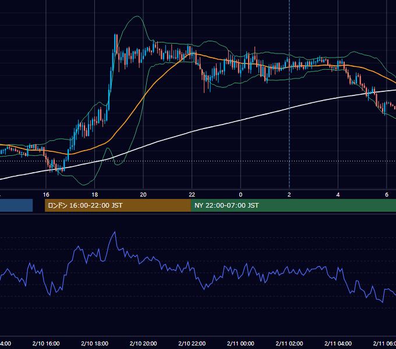Click the NY 22:00-07:00 JST session bar
This screenshot has width=396, height=349.
pyautogui.click(x=293, y=205)
